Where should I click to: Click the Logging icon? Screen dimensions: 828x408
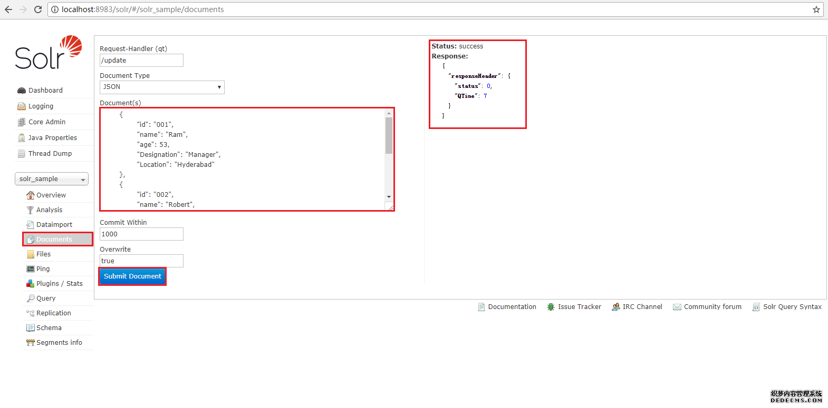point(22,106)
